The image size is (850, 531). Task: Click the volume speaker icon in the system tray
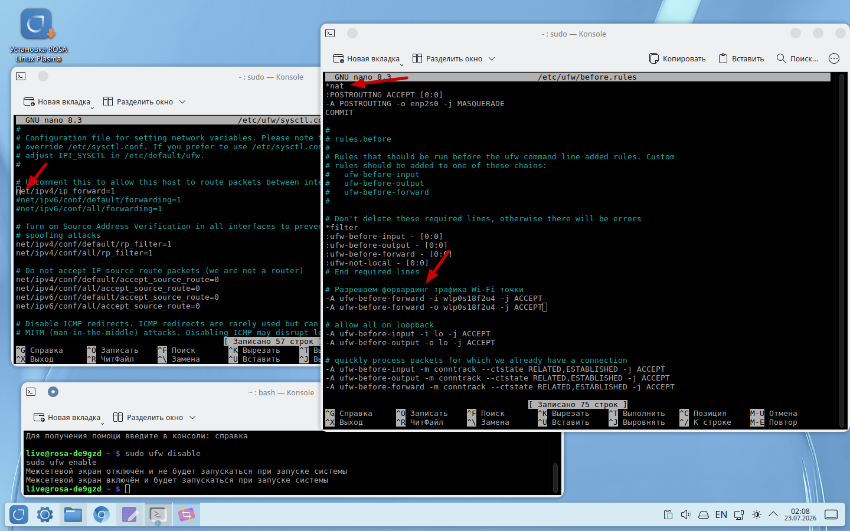point(685,514)
